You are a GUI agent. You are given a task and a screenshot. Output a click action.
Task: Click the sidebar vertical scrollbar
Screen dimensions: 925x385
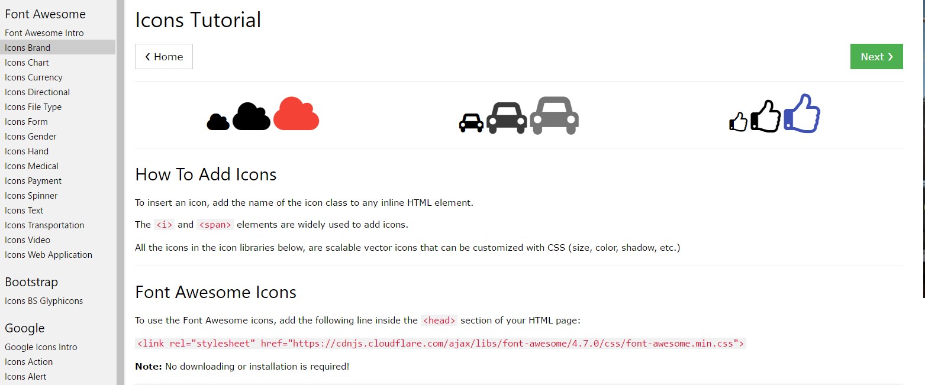pyautogui.click(x=120, y=192)
